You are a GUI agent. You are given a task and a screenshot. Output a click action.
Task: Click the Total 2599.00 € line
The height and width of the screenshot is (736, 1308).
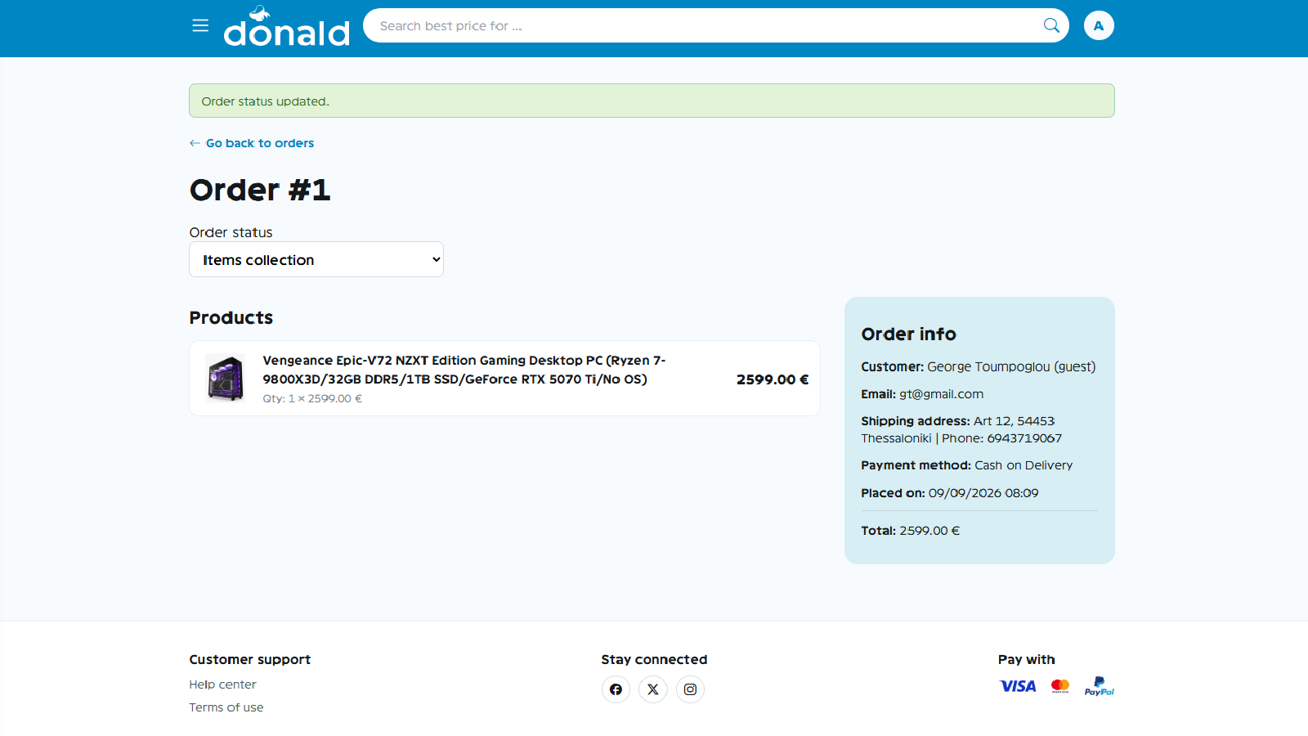coord(910,531)
